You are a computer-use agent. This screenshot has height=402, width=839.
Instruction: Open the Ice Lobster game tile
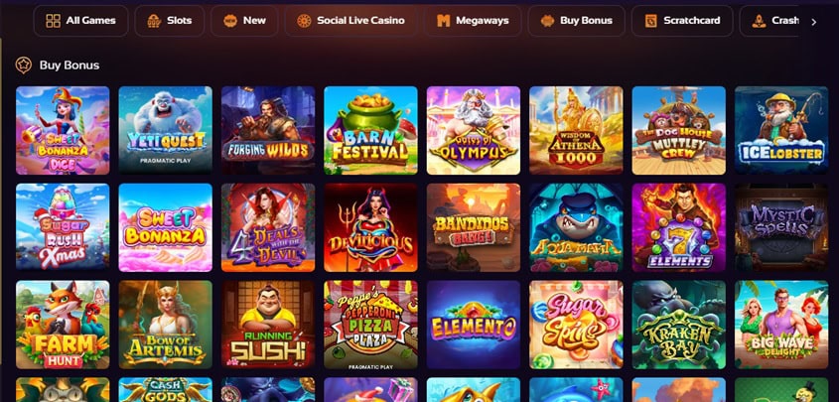click(781, 130)
